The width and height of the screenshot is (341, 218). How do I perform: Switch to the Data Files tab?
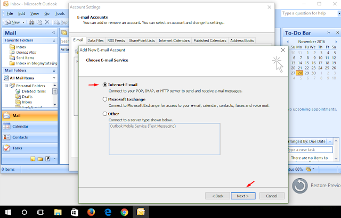point(95,40)
